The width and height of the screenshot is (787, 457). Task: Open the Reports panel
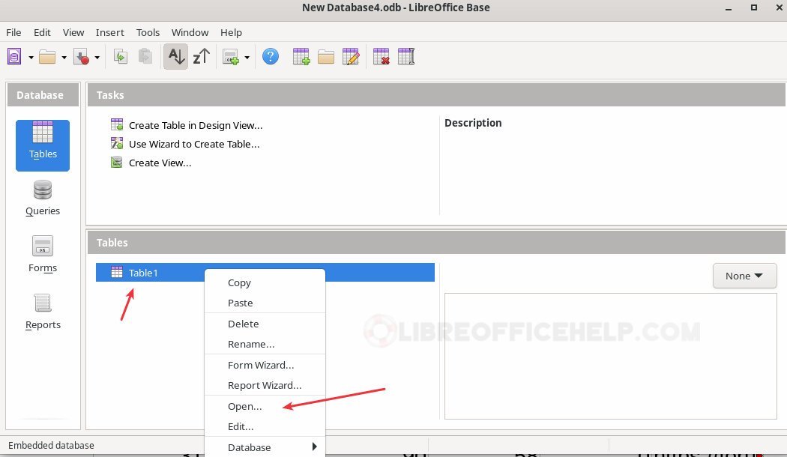(x=42, y=310)
